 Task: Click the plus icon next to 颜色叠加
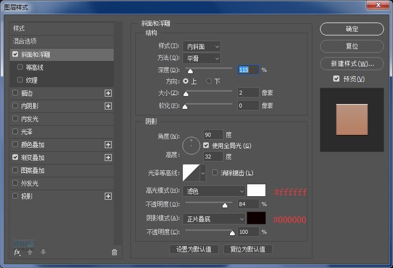click(108, 145)
